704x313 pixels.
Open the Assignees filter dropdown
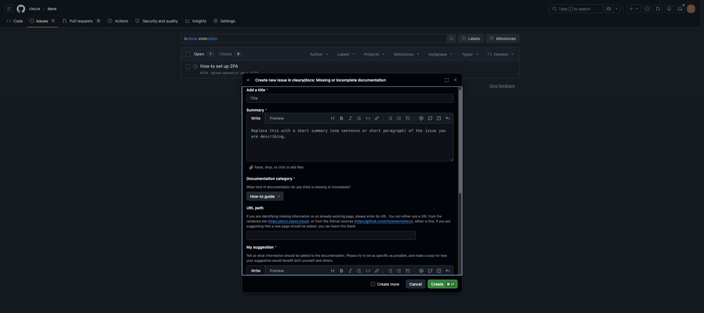pos(440,54)
